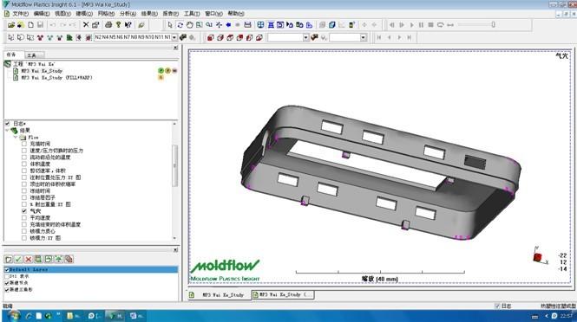This screenshot has width=577, height=322.
Task: Open the N2 N4 N5 node list dropdown
Action: [174, 37]
